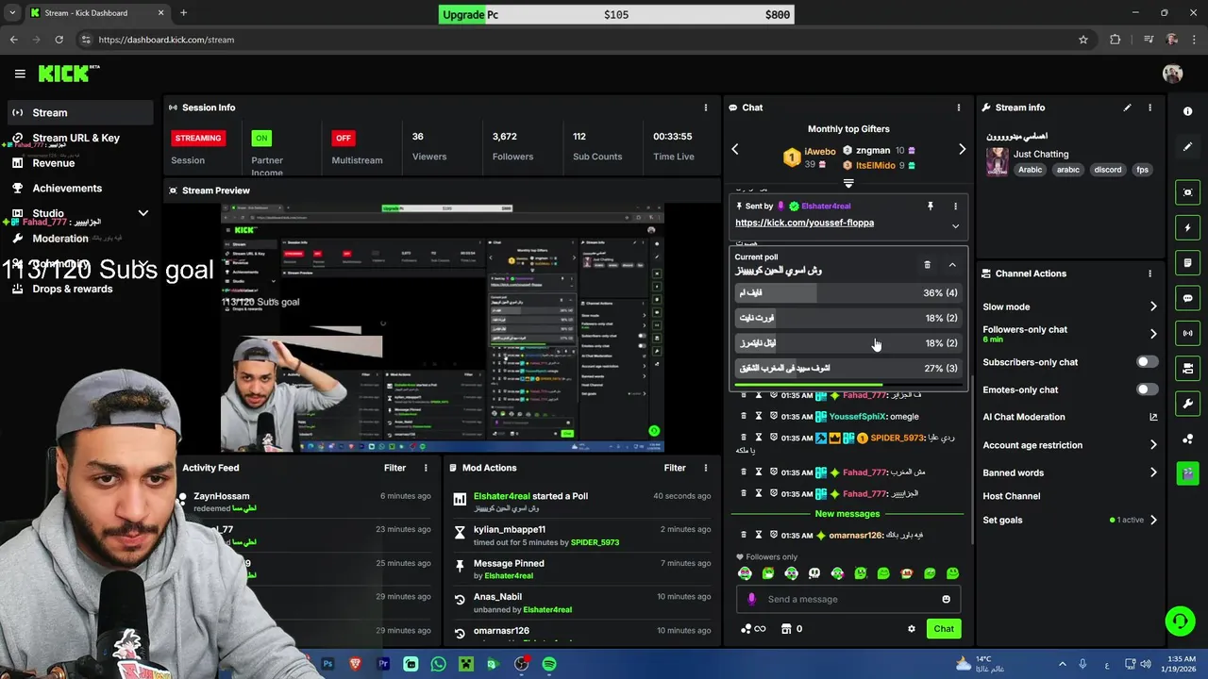Open the emoji picker in message box

946,599
